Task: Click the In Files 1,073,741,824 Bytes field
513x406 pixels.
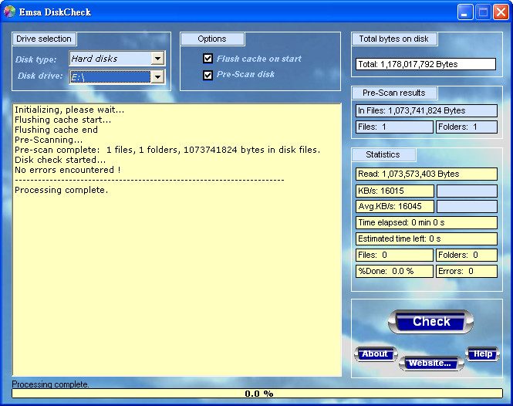Action: click(427, 110)
